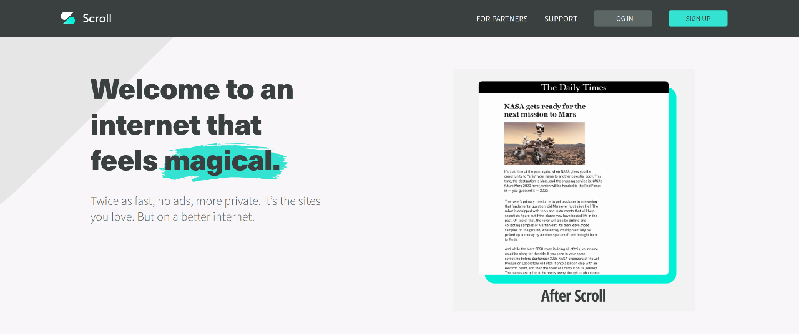Image resolution: width=799 pixels, height=334 pixels.
Task: Click the first article paragraph
Action: click(552, 181)
